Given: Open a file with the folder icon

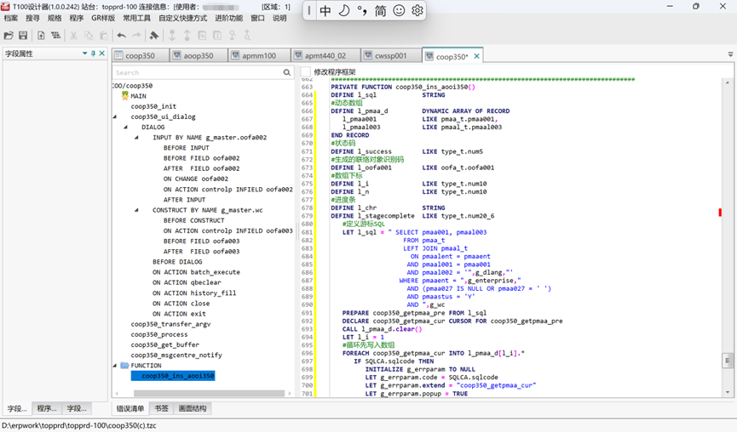Looking at the screenshot, I should coord(9,36).
